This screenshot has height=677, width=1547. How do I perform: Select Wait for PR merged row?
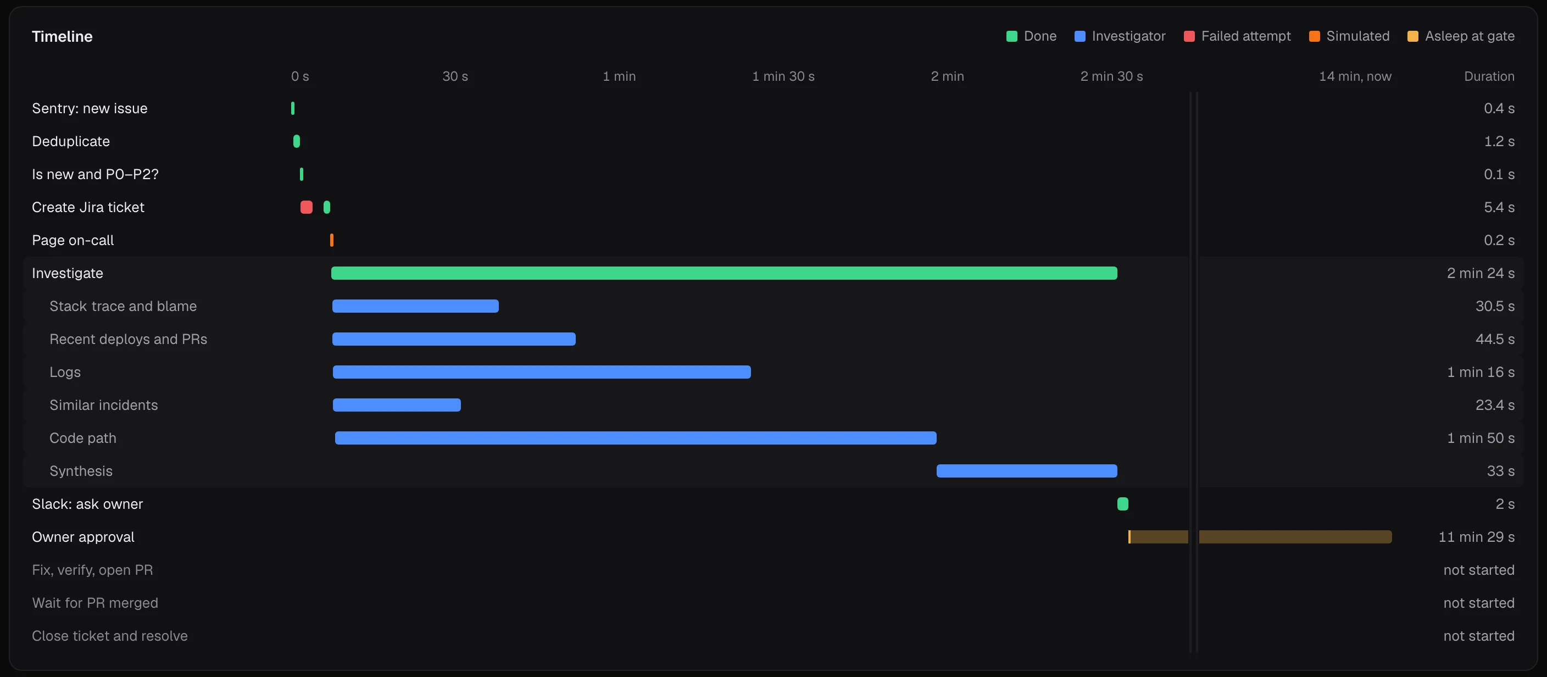773,603
